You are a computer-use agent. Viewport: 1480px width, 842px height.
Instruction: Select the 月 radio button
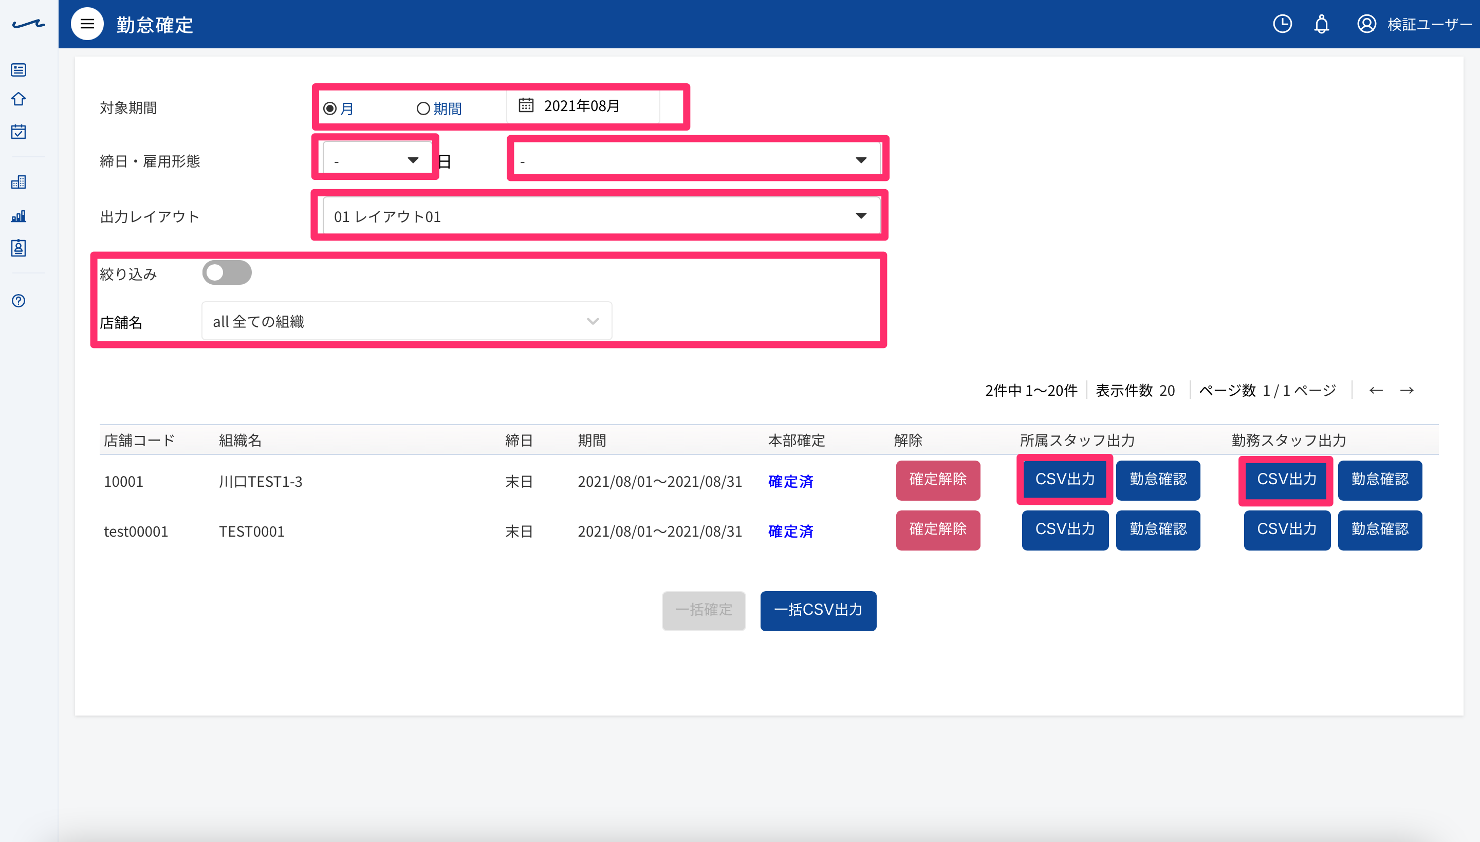[329, 108]
